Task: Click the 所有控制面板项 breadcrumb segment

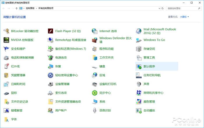Action: coord(46,8)
